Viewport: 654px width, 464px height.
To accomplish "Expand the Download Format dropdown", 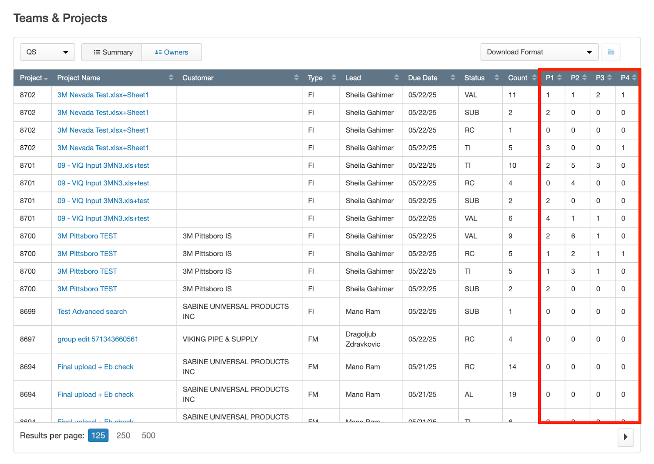I will [539, 52].
